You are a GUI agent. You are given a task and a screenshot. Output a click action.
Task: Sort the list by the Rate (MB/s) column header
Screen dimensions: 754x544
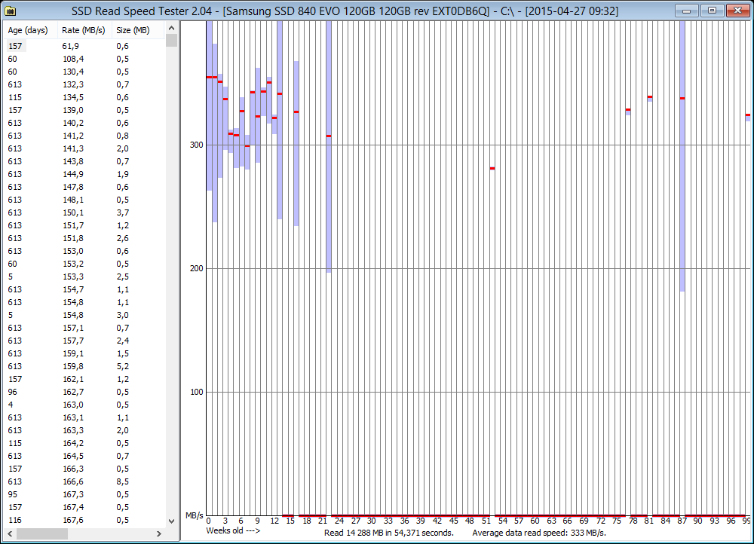(x=84, y=30)
